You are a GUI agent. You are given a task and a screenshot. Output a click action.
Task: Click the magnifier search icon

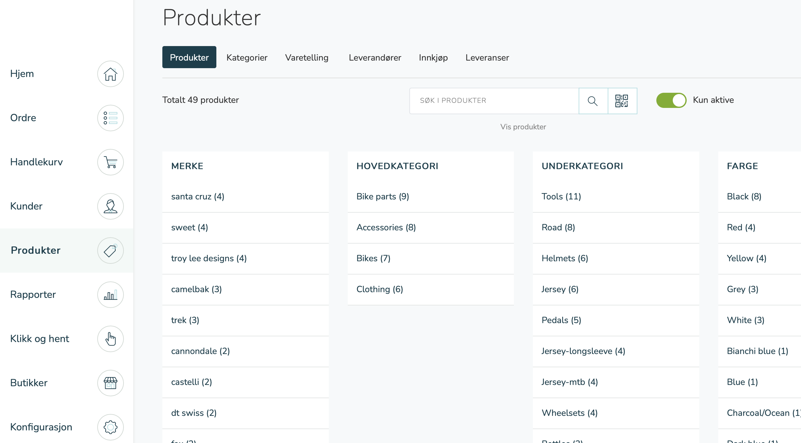click(x=593, y=101)
